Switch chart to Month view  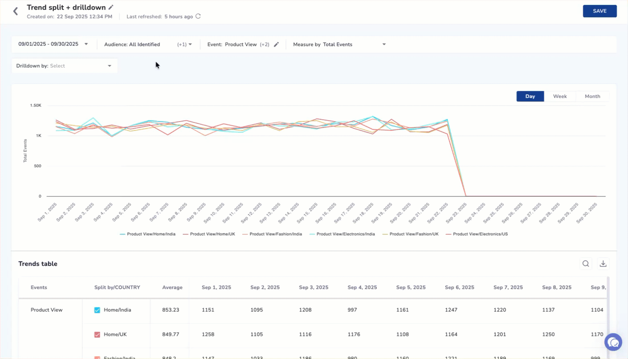[x=592, y=96]
